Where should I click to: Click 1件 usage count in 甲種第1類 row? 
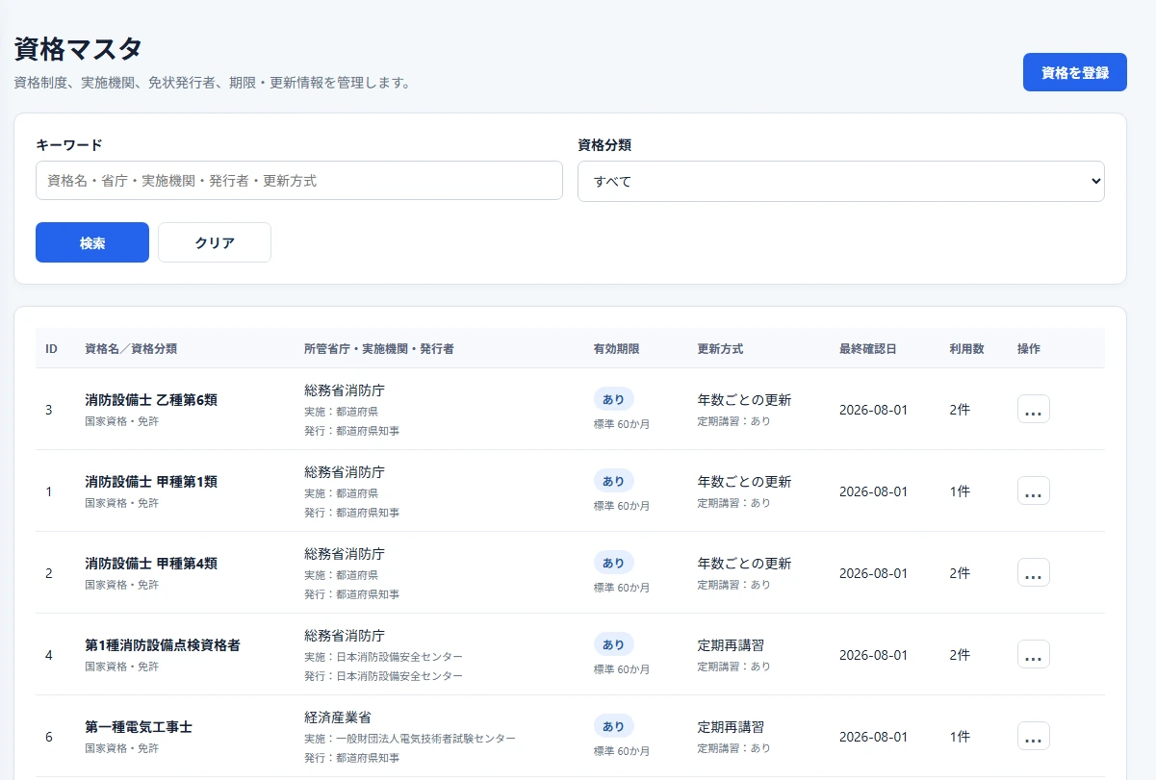(x=960, y=491)
